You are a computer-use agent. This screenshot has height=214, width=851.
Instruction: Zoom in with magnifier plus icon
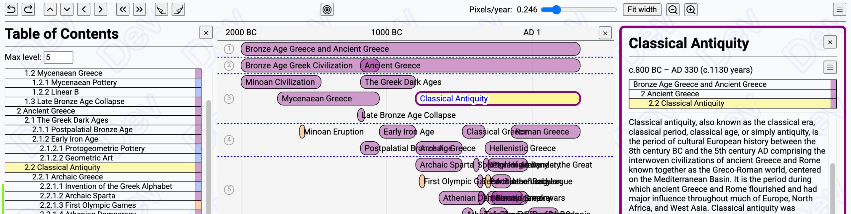(x=691, y=10)
